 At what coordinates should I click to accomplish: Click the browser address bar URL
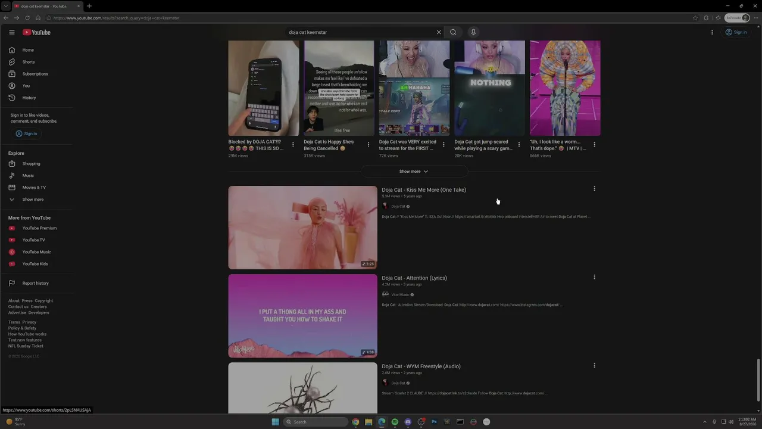pos(116,18)
